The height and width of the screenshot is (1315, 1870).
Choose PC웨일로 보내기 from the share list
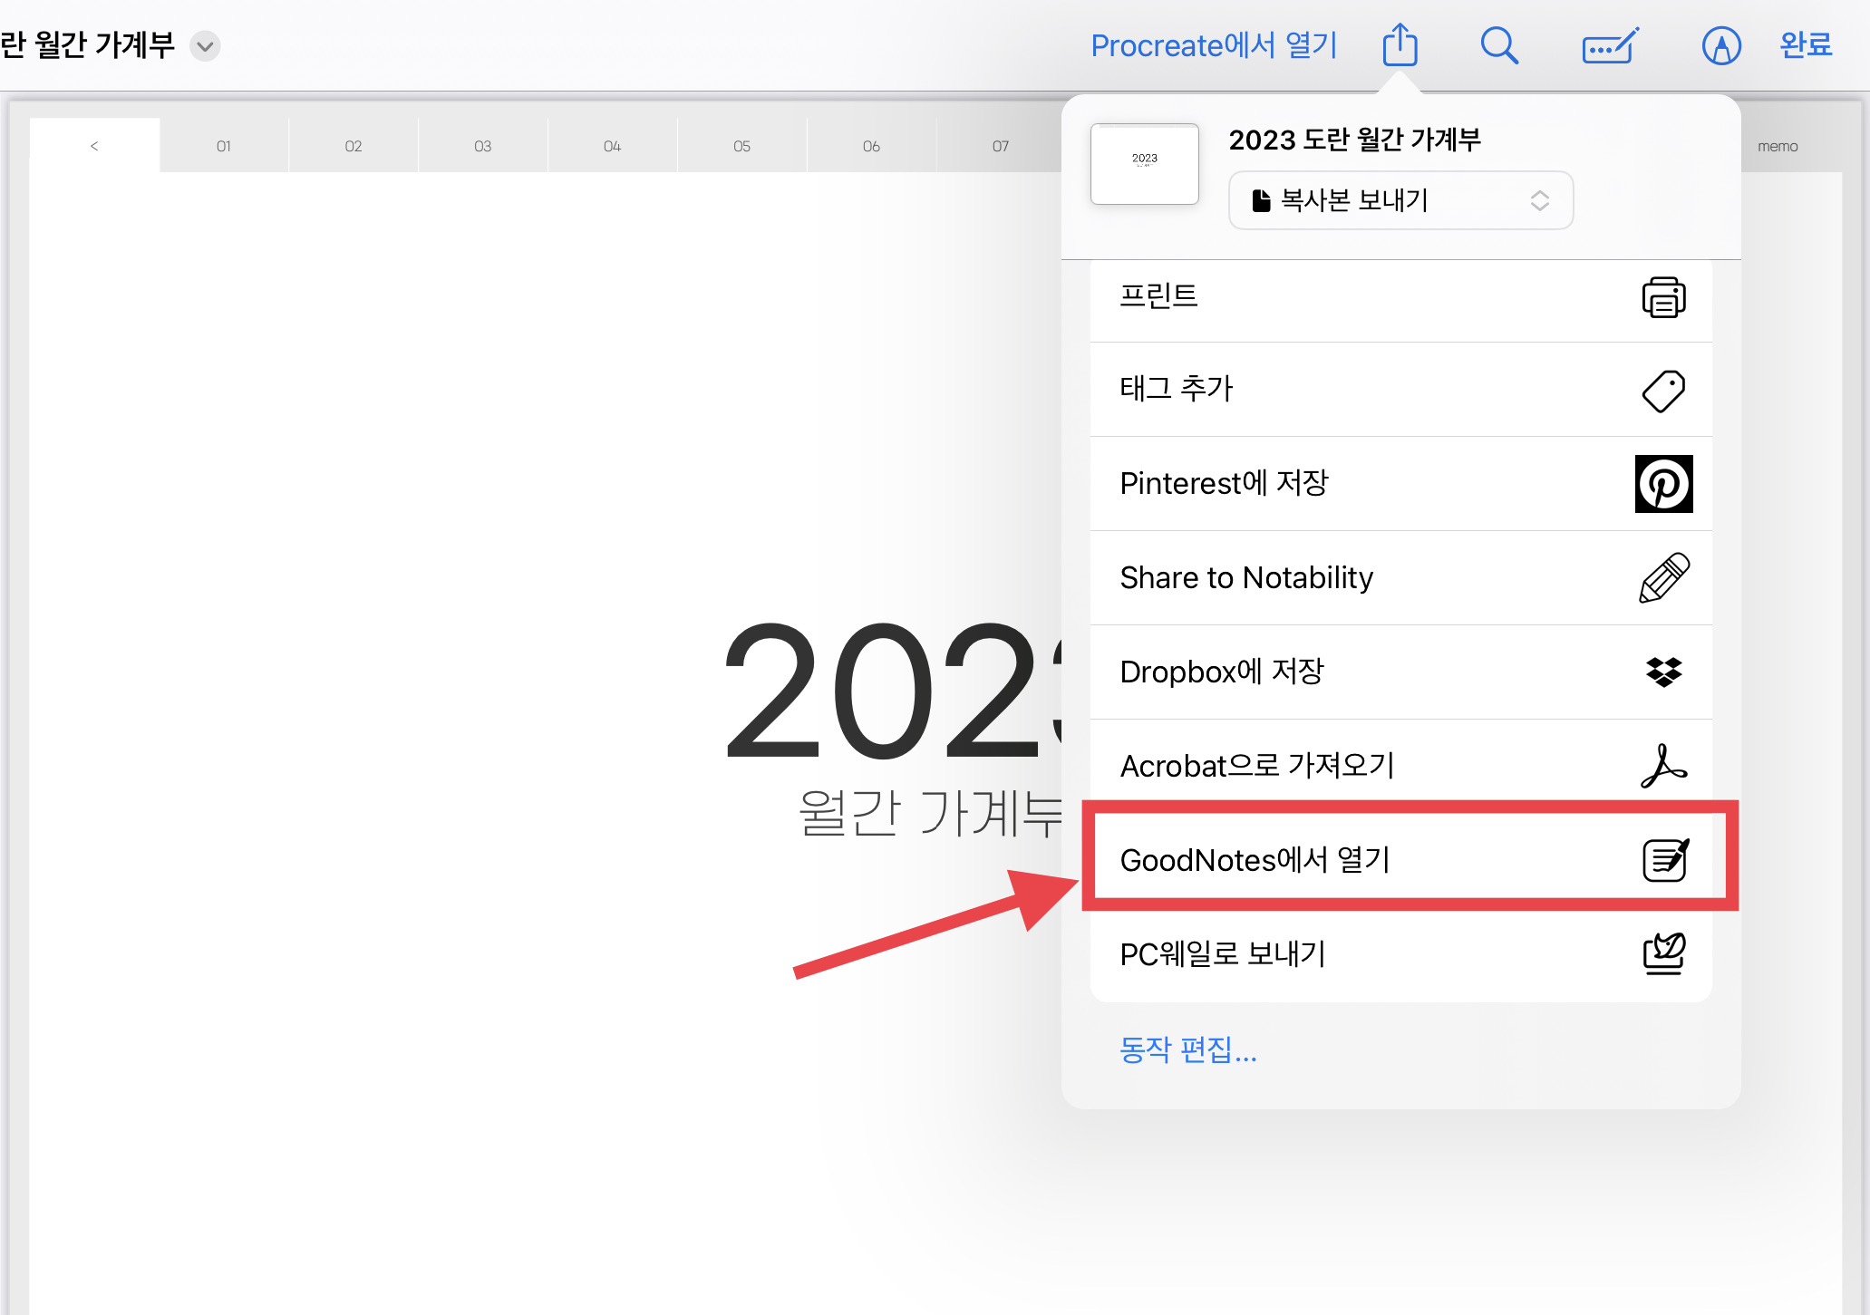tap(1400, 954)
